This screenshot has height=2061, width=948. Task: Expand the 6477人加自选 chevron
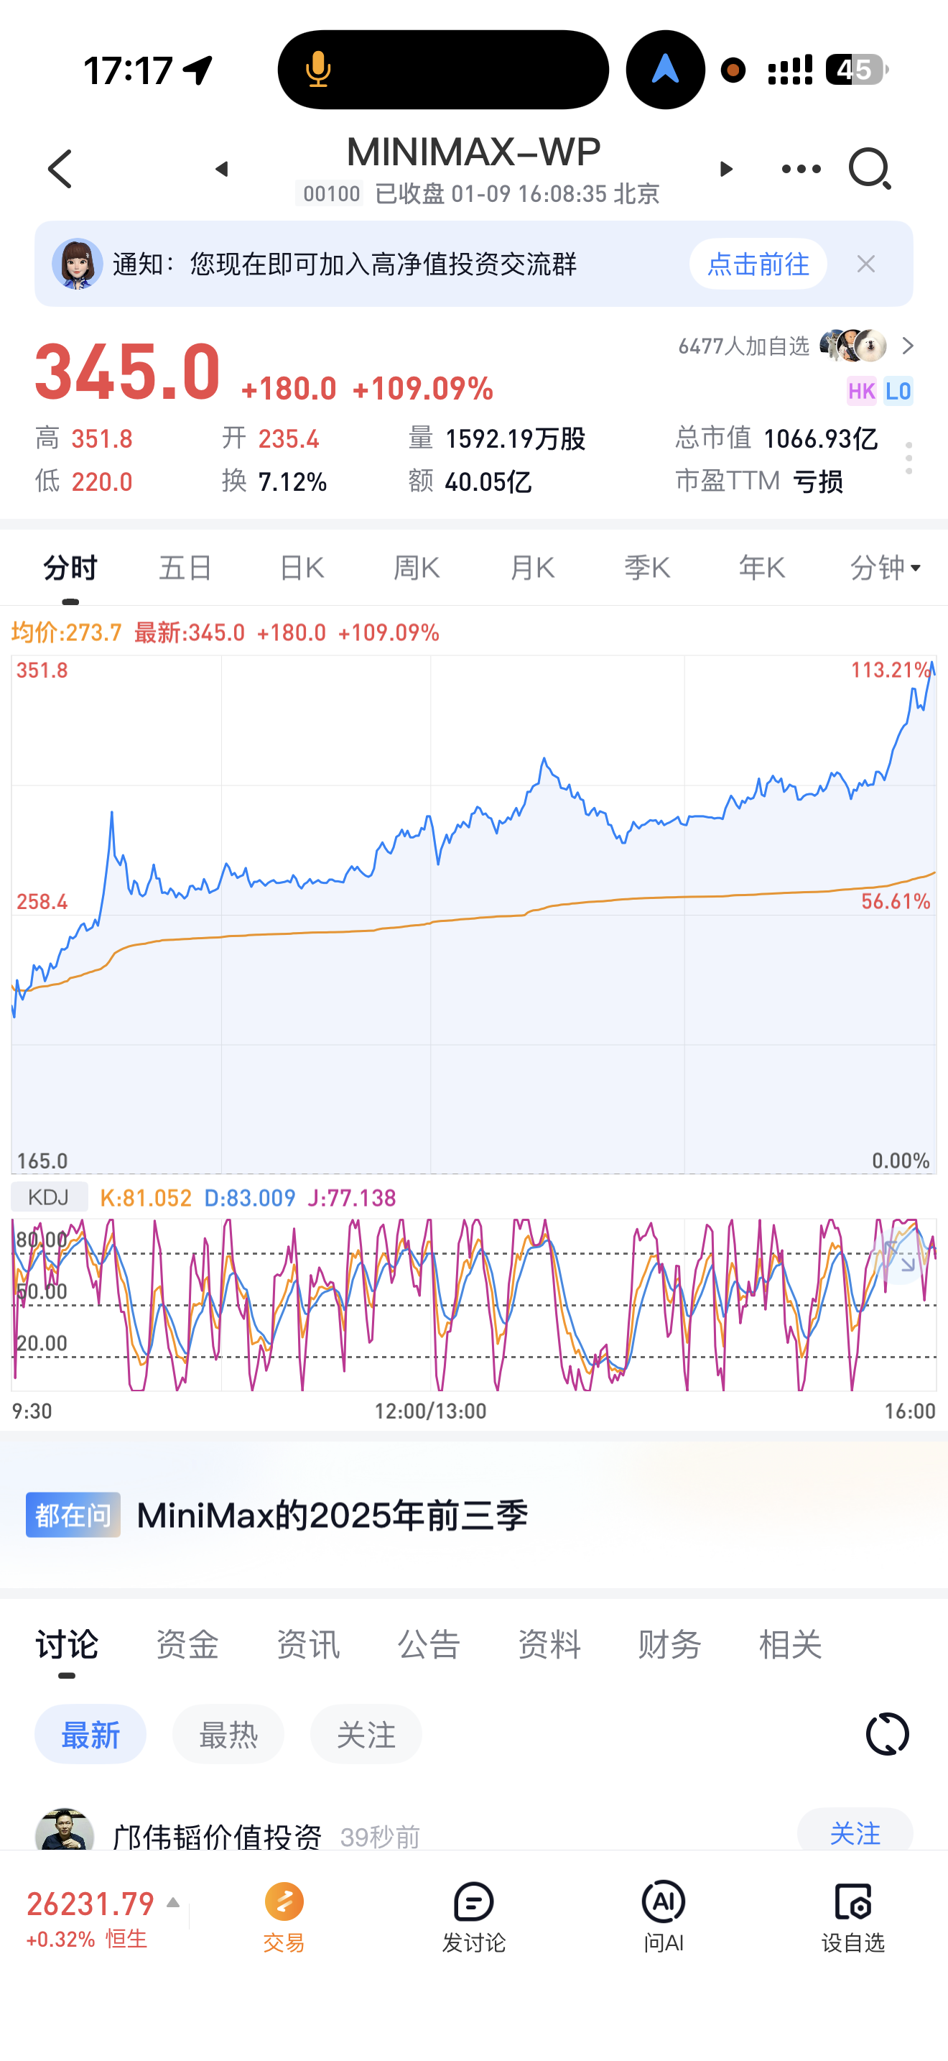[x=908, y=346]
